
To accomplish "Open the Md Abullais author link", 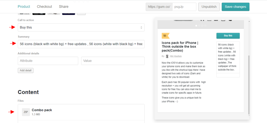I will click(x=176, y=56).
